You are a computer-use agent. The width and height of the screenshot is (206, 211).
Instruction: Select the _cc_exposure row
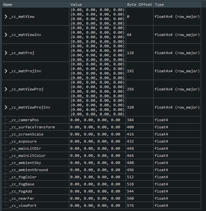pyautogui.click(x=23, y=141)
